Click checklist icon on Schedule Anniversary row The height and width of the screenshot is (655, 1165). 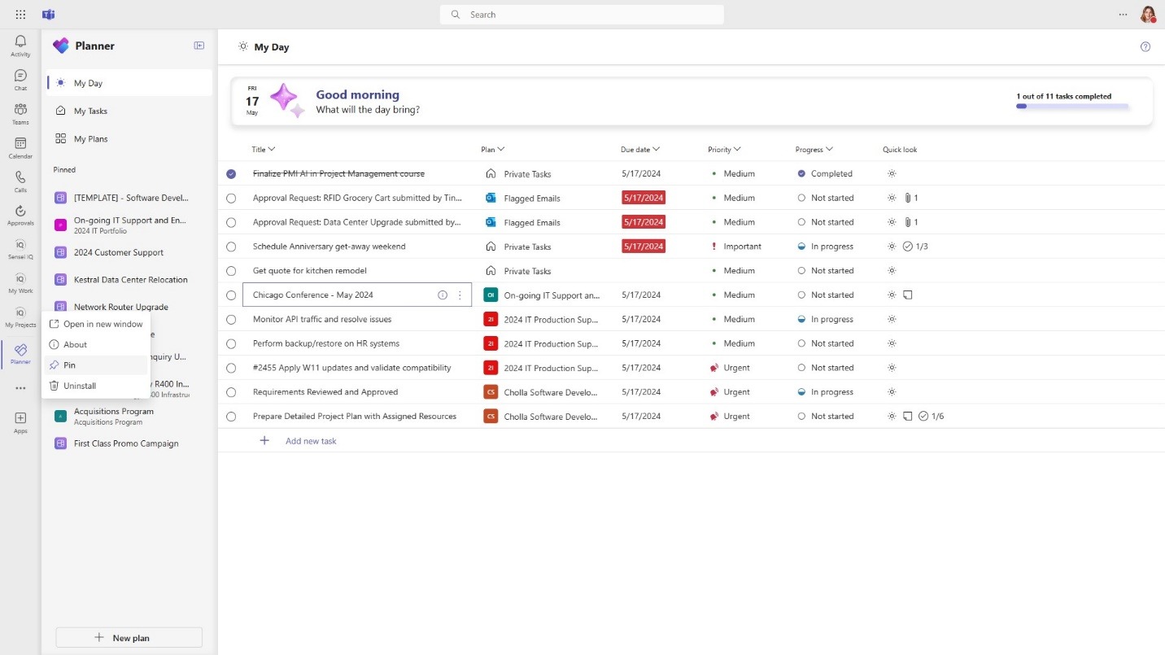(907, 247)
